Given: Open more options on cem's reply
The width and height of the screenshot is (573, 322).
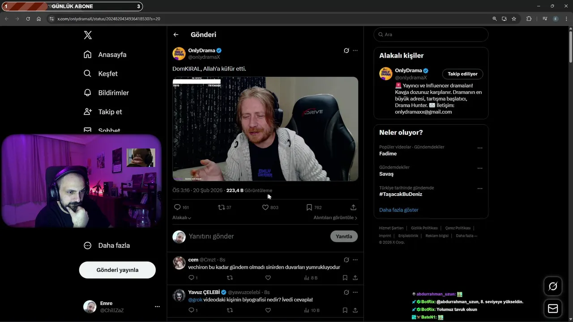Looking at the screenshot, I should [355, 260].
